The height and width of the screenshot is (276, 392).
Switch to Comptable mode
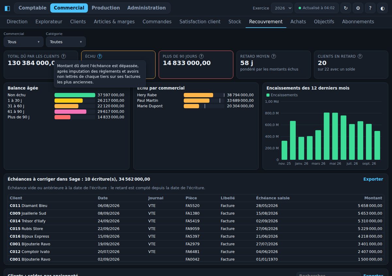[x=32, y=8]
